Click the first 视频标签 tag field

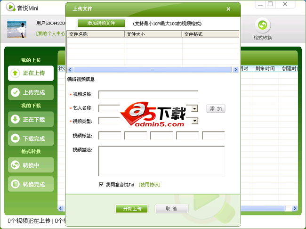point(110,135)
